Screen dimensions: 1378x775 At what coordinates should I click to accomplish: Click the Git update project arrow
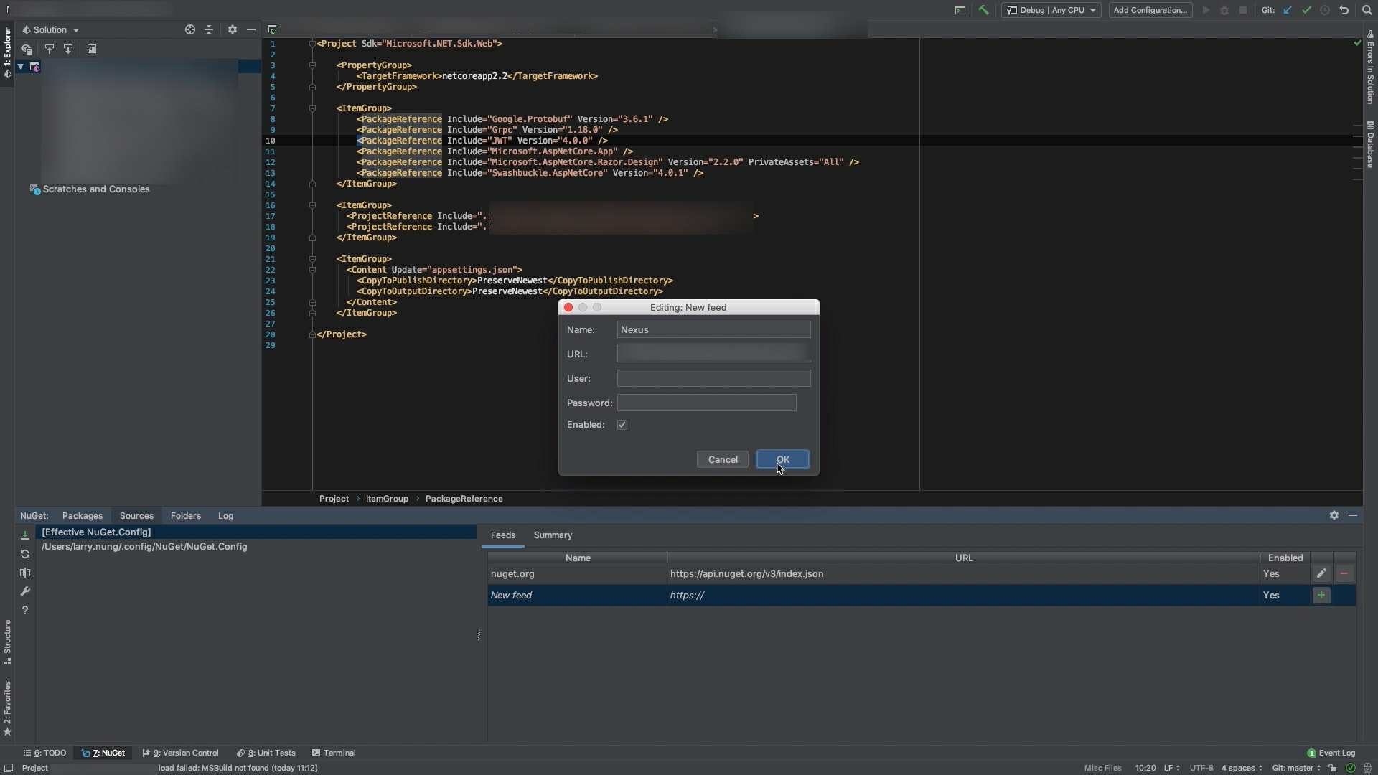click(1288, 10)
